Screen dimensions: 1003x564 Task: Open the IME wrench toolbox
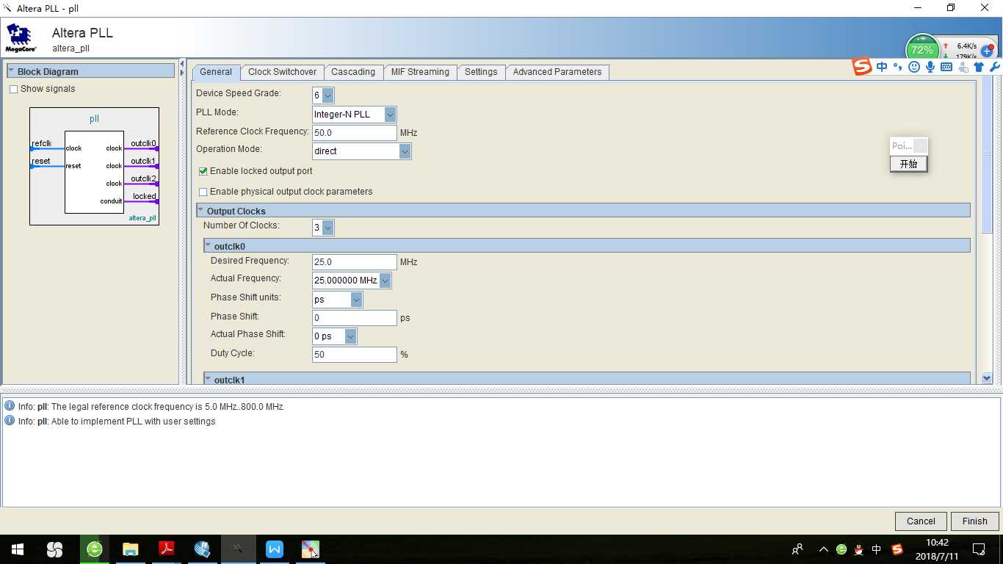tap(995, 67)
